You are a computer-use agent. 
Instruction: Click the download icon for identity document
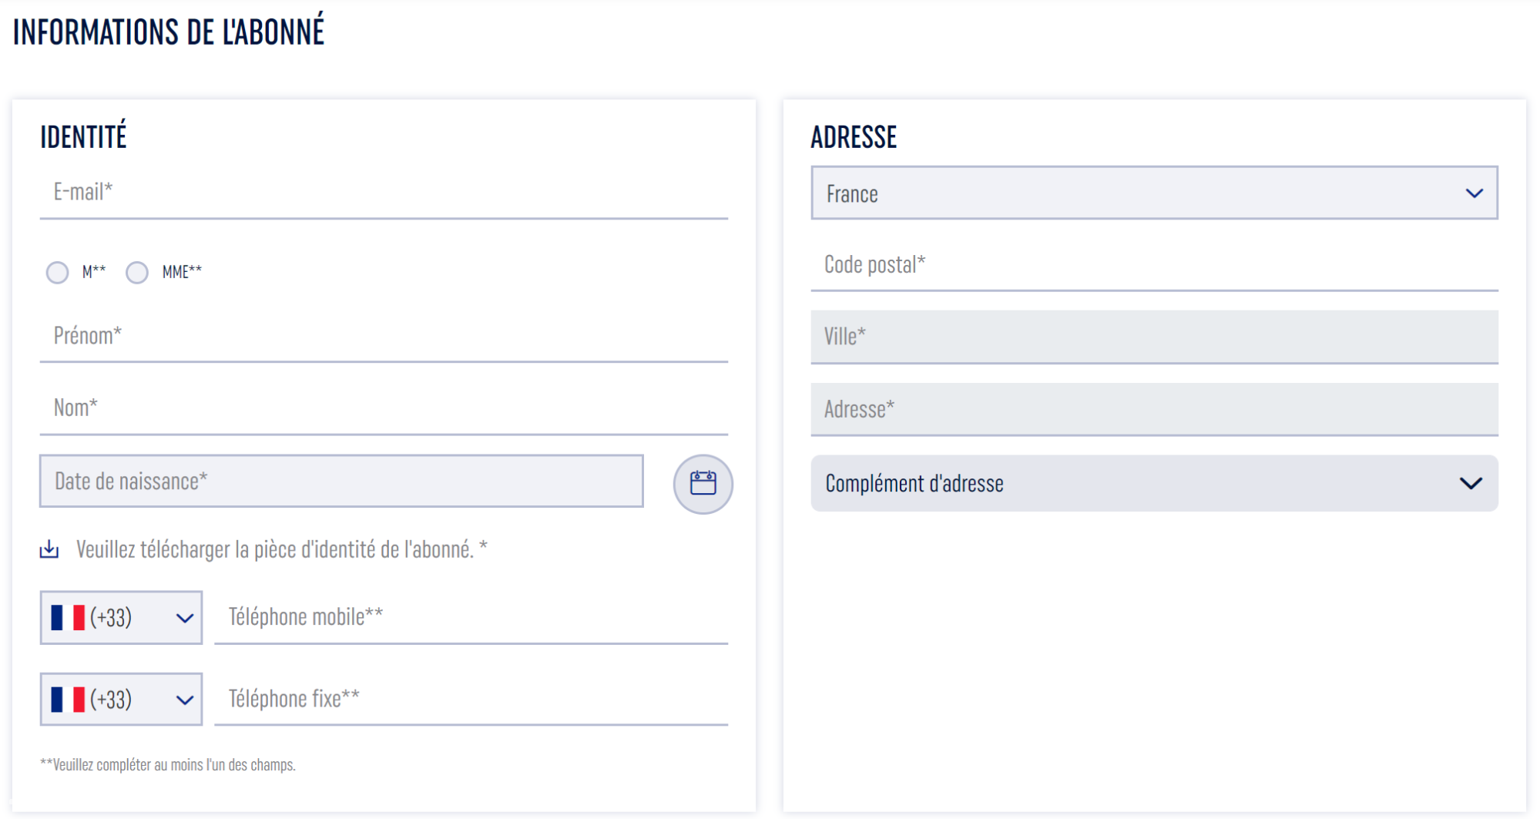point(49,549)
